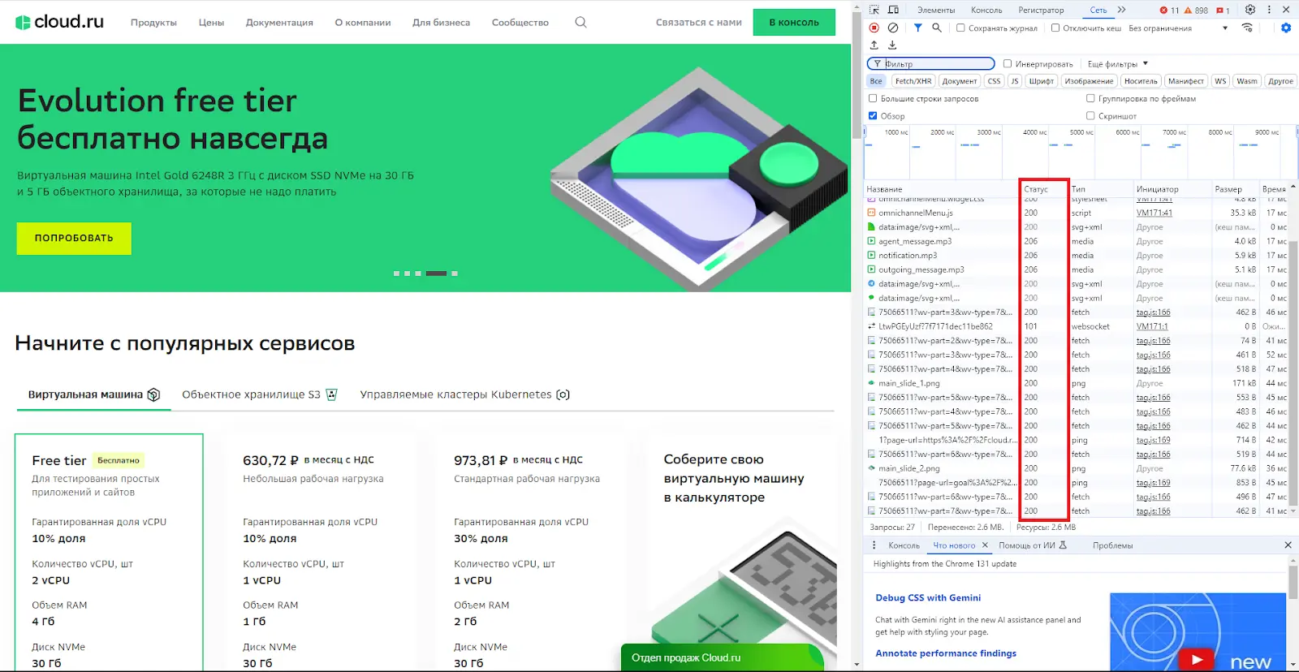Click the virtual machine cube icon
Image resolution: width=1299 pixels, height=672 pixels.
click(153, 394)
